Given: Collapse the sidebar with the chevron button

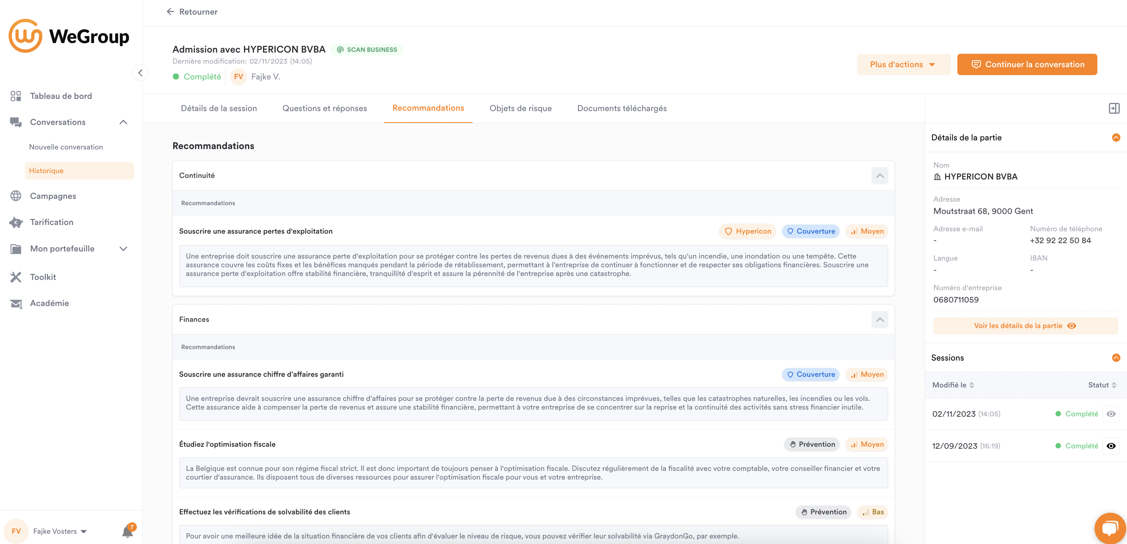Looking at the screenshot, I should pos(140,73).
